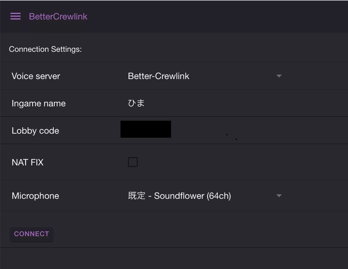Screen dimensions: 348x269
Task: Click the ひま ingame name value
Action: pyautogui.click(x=136, y=103)
